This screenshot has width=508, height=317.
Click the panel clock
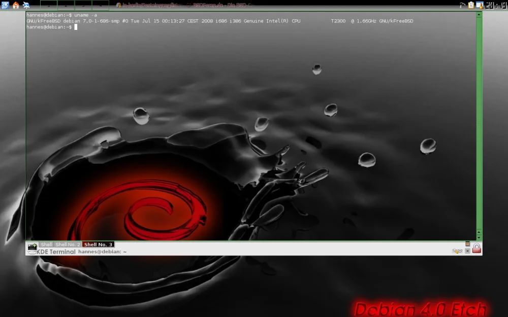point(496,5)
